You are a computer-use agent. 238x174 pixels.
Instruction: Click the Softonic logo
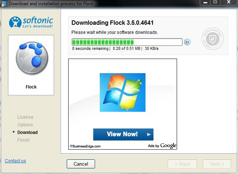[31, 22]
